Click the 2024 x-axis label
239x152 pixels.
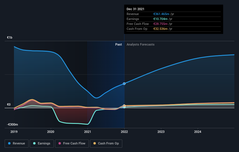pyautogui.click(x=198, y=132)
